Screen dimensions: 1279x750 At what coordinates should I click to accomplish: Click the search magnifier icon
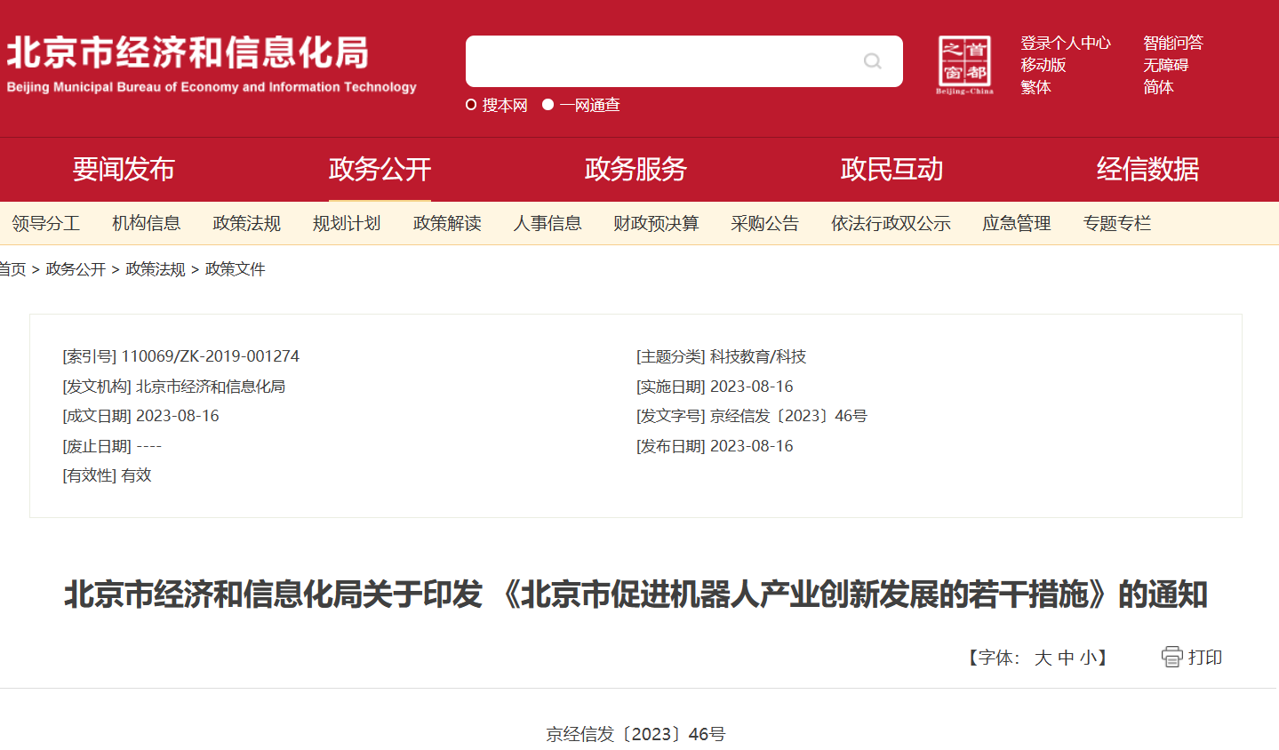coord(872,60)
